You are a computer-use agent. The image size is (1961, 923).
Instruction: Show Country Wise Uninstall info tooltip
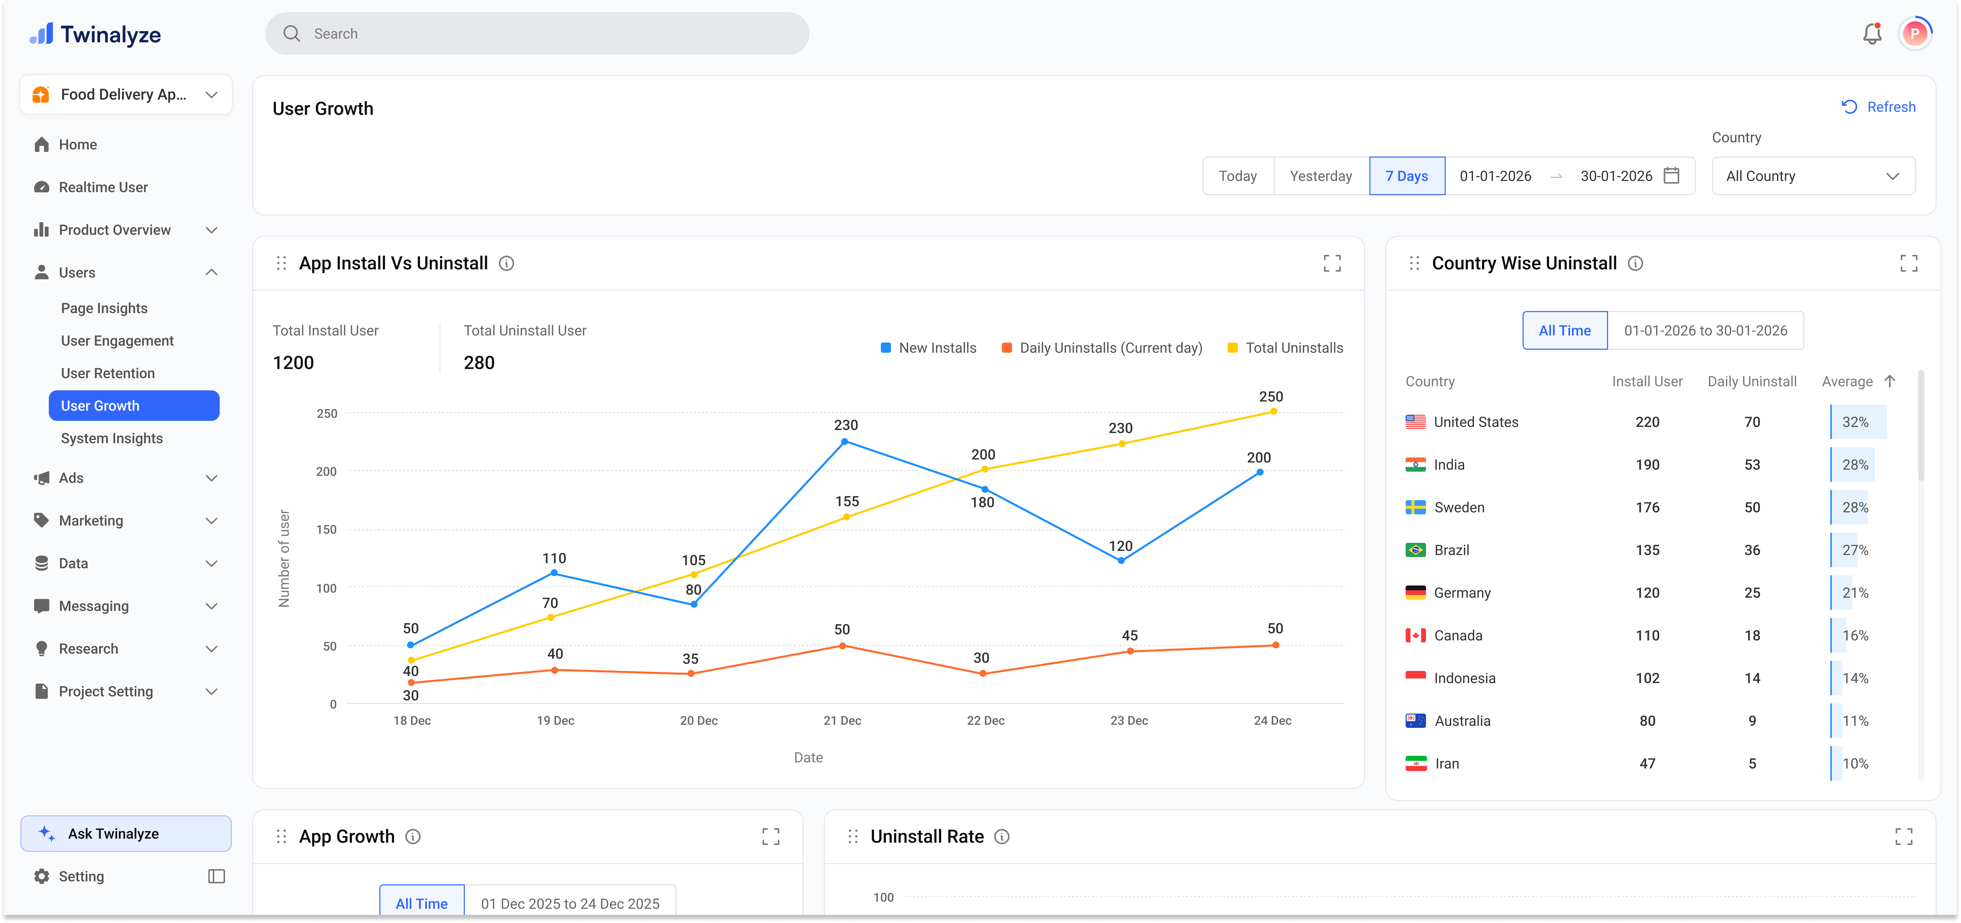pos(1635,263)
